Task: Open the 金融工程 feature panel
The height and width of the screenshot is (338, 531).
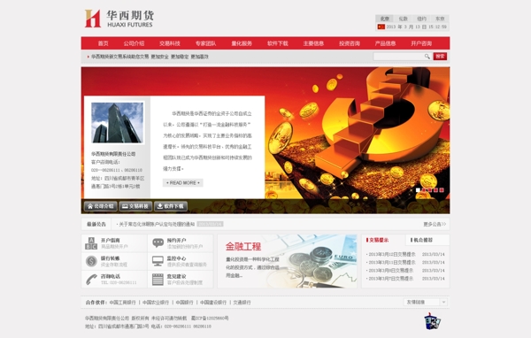Action: [x=287, y=261]
